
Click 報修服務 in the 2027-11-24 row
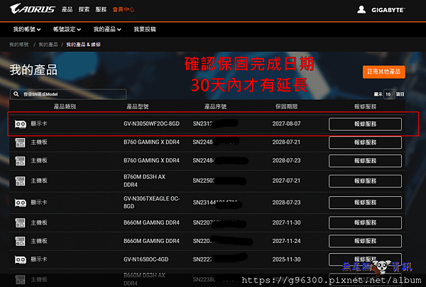[x=365, y=241]
